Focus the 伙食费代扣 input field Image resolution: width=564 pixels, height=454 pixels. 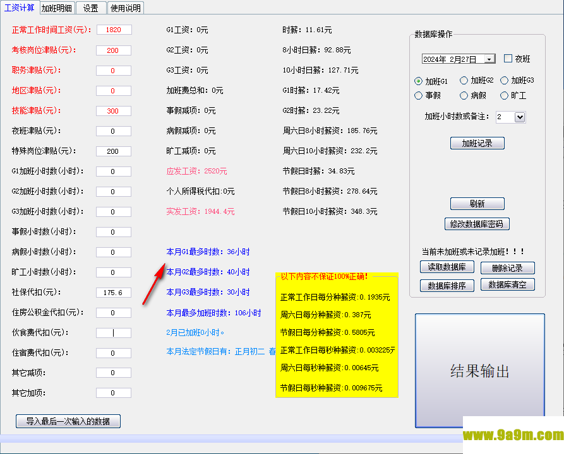(x=113, y=333)
